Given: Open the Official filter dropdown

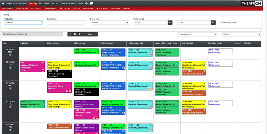Looking at the screenshot, I should [241, 34].
